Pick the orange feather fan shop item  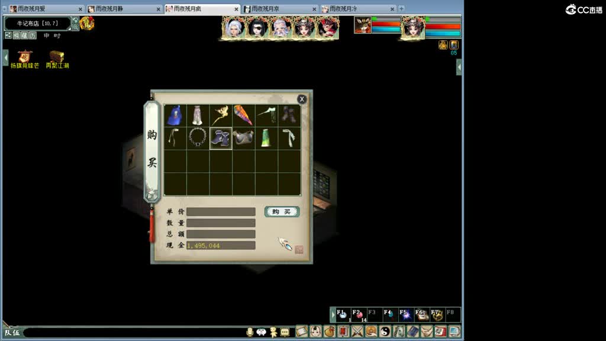pos(243,115)
